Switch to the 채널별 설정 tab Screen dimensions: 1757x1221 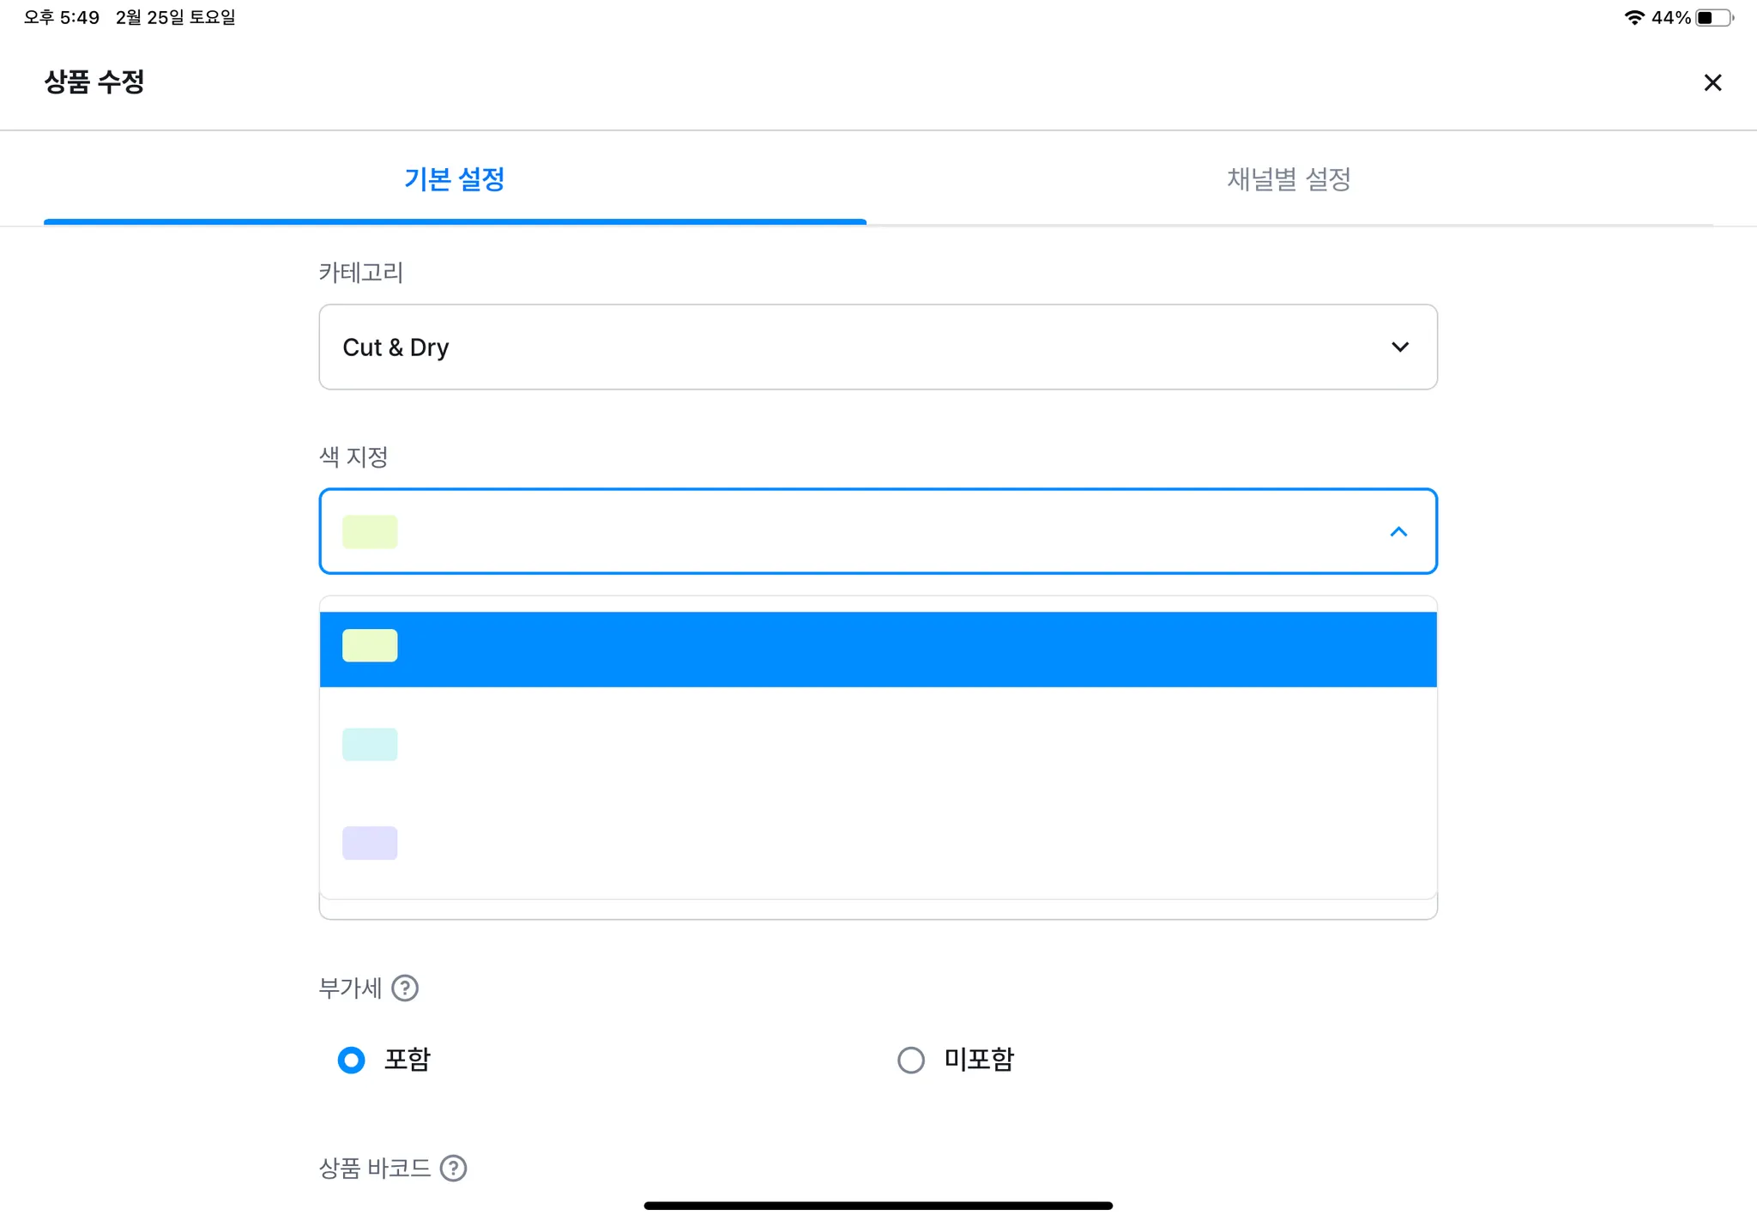(1289, 179)
